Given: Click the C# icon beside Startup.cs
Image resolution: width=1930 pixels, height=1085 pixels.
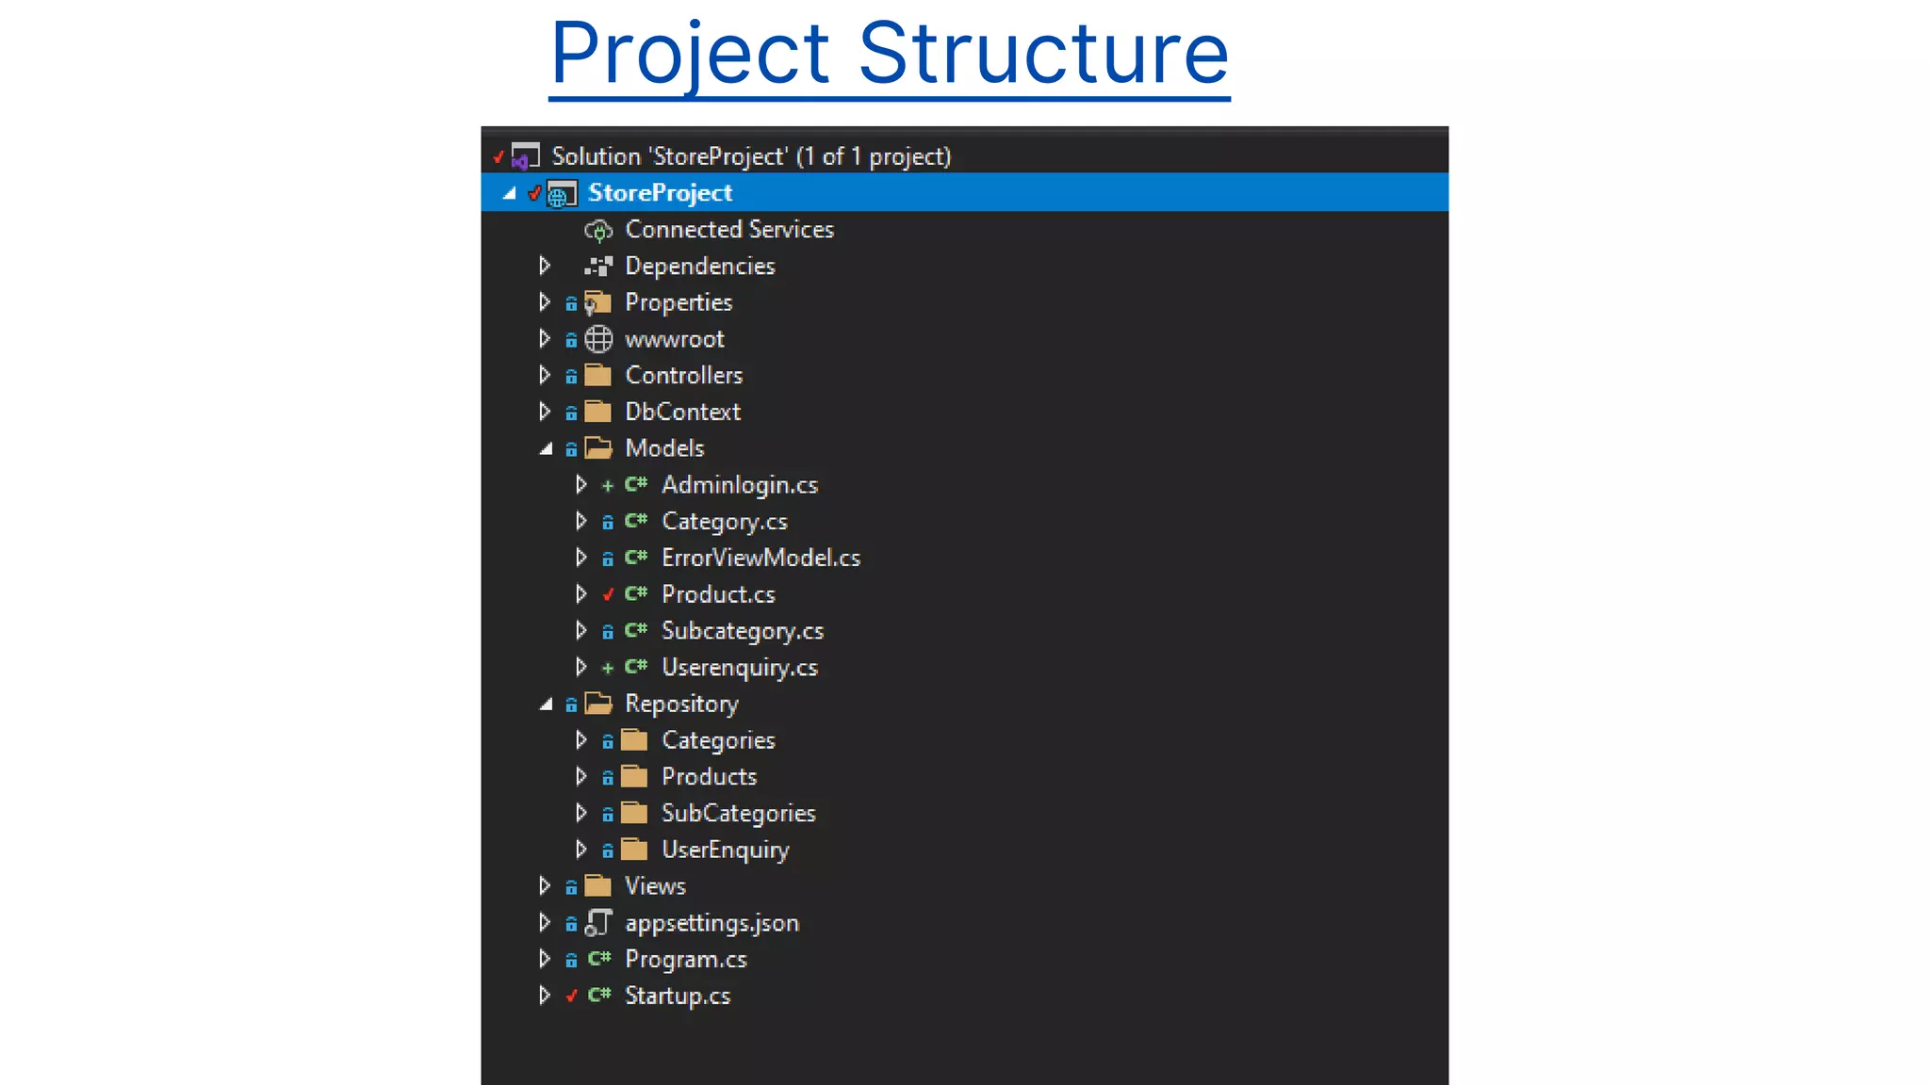Looking at the screenshot, I should point(599,996).
